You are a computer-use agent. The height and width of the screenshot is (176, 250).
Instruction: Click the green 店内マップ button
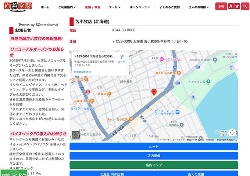(x=154, y=165)
